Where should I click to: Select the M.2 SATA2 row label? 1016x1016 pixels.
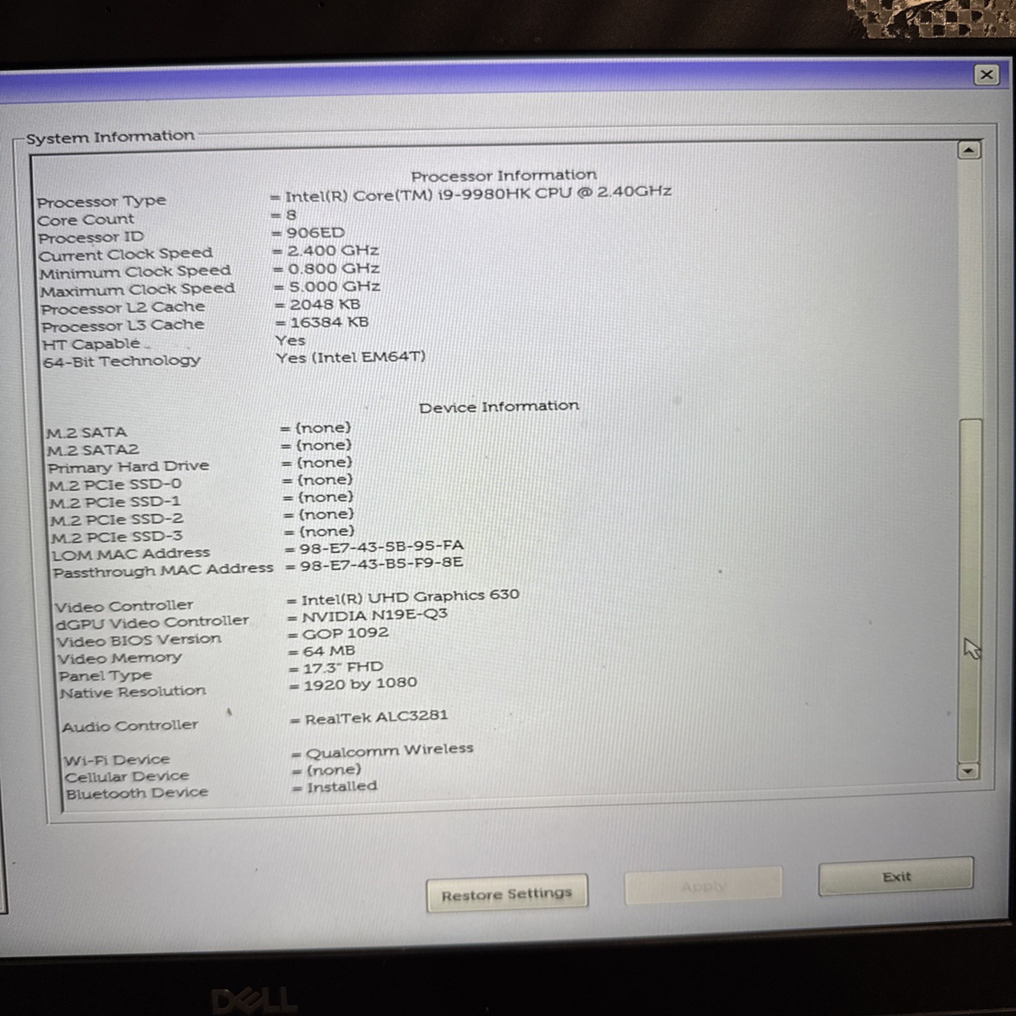(93, 450)
